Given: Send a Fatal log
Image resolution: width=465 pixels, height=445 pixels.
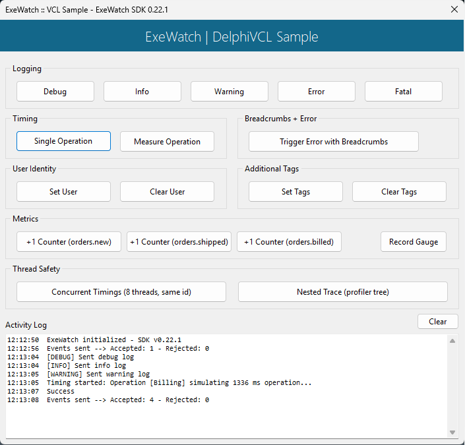Looking at the screenshot, I should 403,92.
